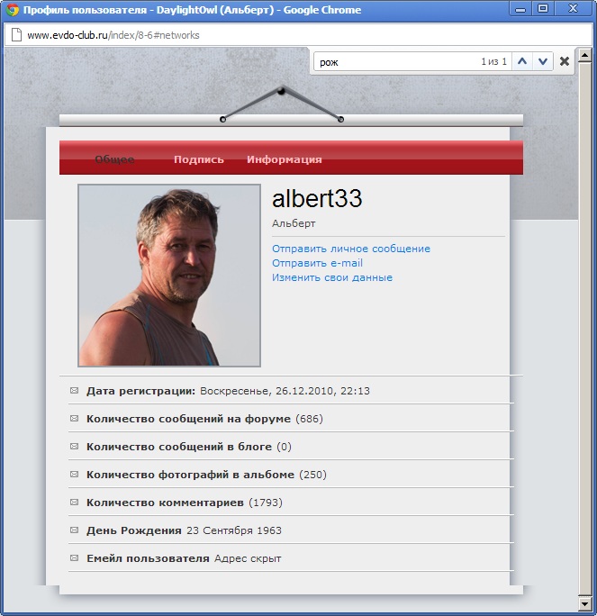Viewport: 597px width, 616px height.
Task: Click envelope icon beside Количество сообщений в блоге
Action: 74,447
